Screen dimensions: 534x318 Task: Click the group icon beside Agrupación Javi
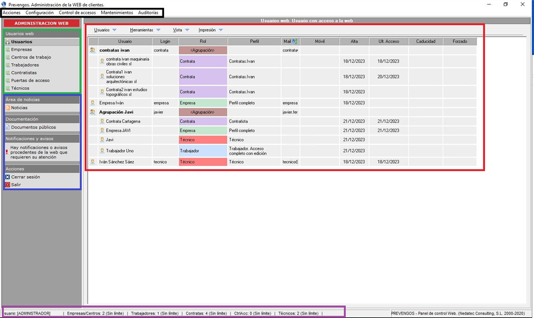coord(92,112)
